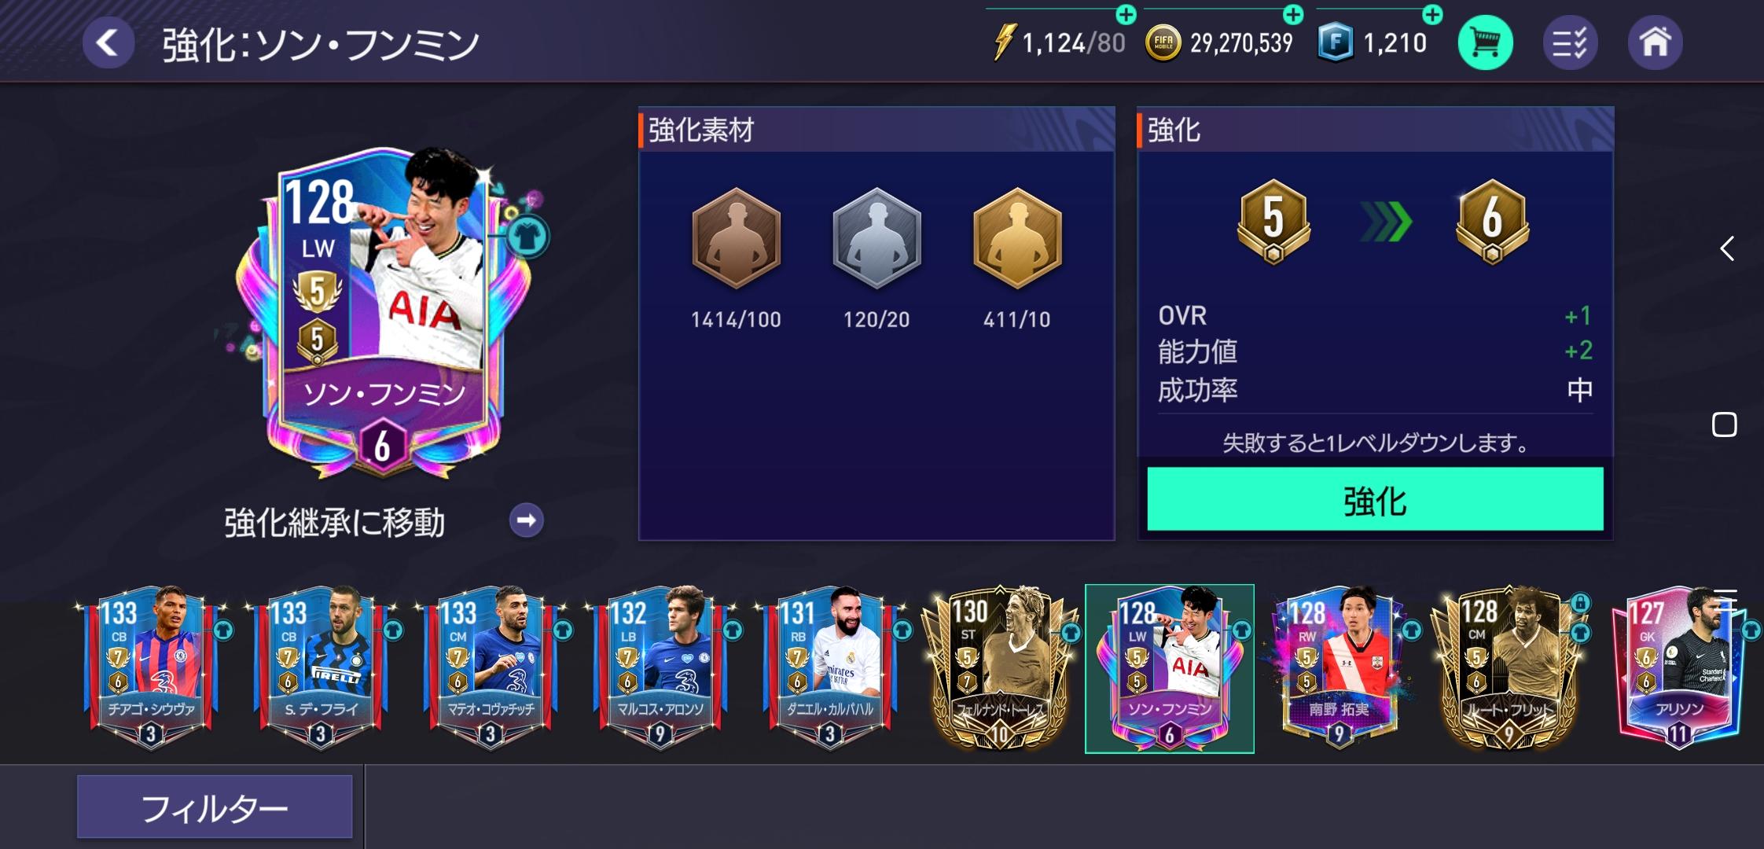The width and height of the screenshot is (1764, 849).
Task: Go back using the arrow icon
Action: [108, 42]
